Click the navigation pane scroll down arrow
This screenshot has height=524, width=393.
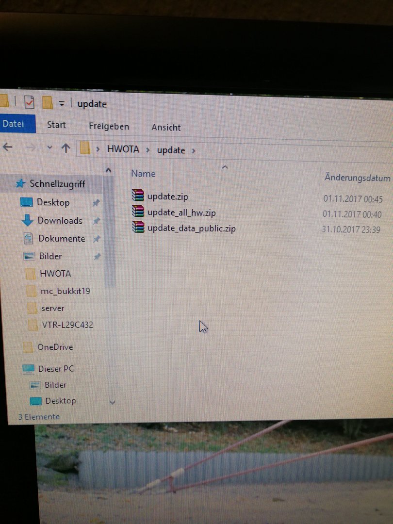tap(113, 402)
